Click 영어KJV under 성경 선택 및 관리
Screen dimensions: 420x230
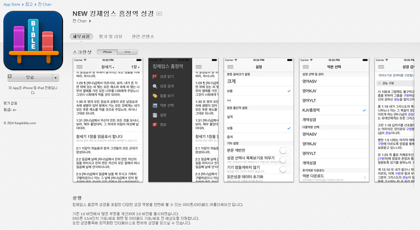point(334,91)
